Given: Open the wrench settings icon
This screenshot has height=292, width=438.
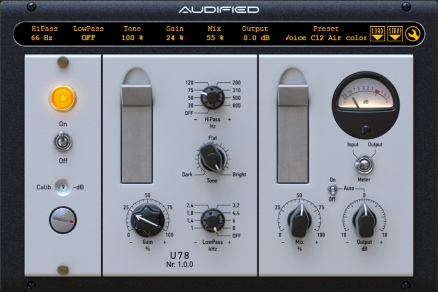Looking at the screenshot, I should pos(413,34).
